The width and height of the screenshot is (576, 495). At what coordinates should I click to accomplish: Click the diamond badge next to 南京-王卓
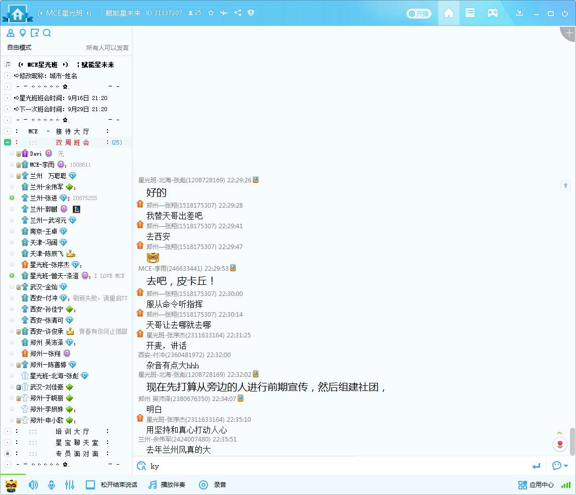(x=63, y=231)
